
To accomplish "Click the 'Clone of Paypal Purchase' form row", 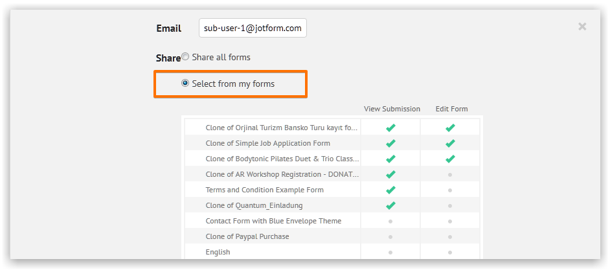I will point(247,236).
